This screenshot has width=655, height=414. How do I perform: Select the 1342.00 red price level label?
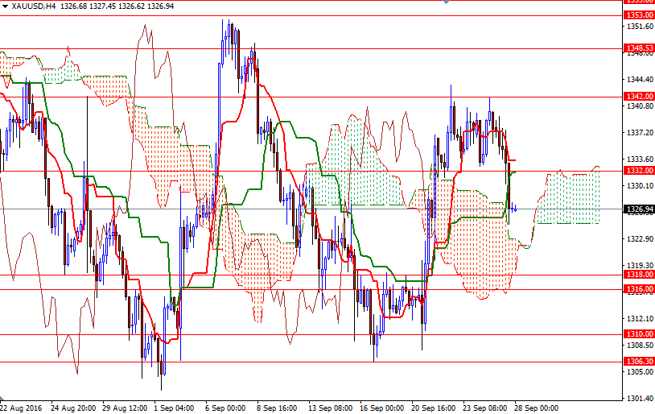(639, 97)
